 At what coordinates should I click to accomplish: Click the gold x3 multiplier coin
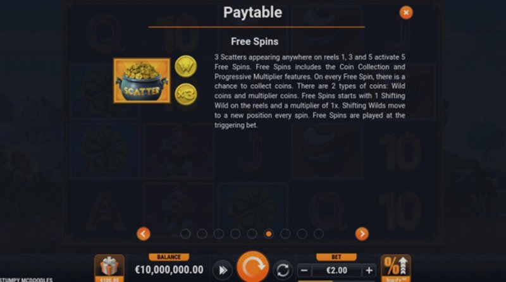(x=186, y=94)
